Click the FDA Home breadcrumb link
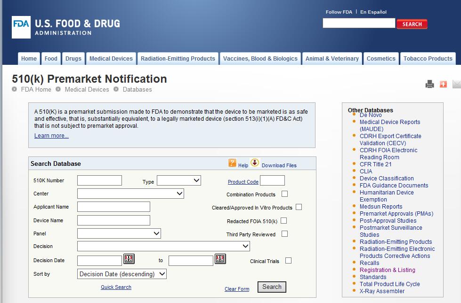The width and height of the screenshot is (461, 303). click(36, 89)
